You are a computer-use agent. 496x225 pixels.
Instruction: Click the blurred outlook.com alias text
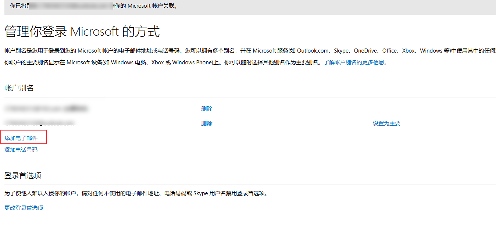coord(39,124)
